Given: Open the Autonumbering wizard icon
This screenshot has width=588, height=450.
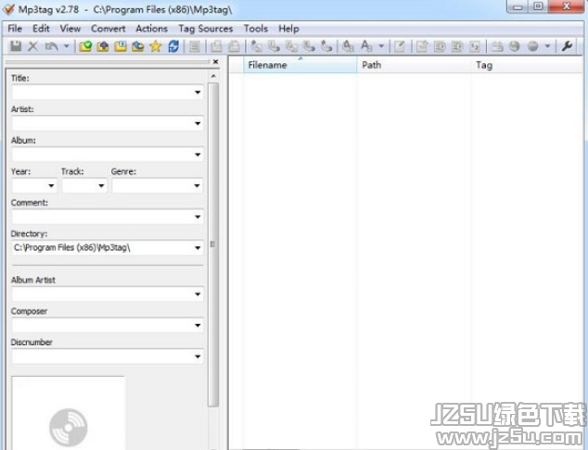Looking at the screenshot, I should coord(475,46).
